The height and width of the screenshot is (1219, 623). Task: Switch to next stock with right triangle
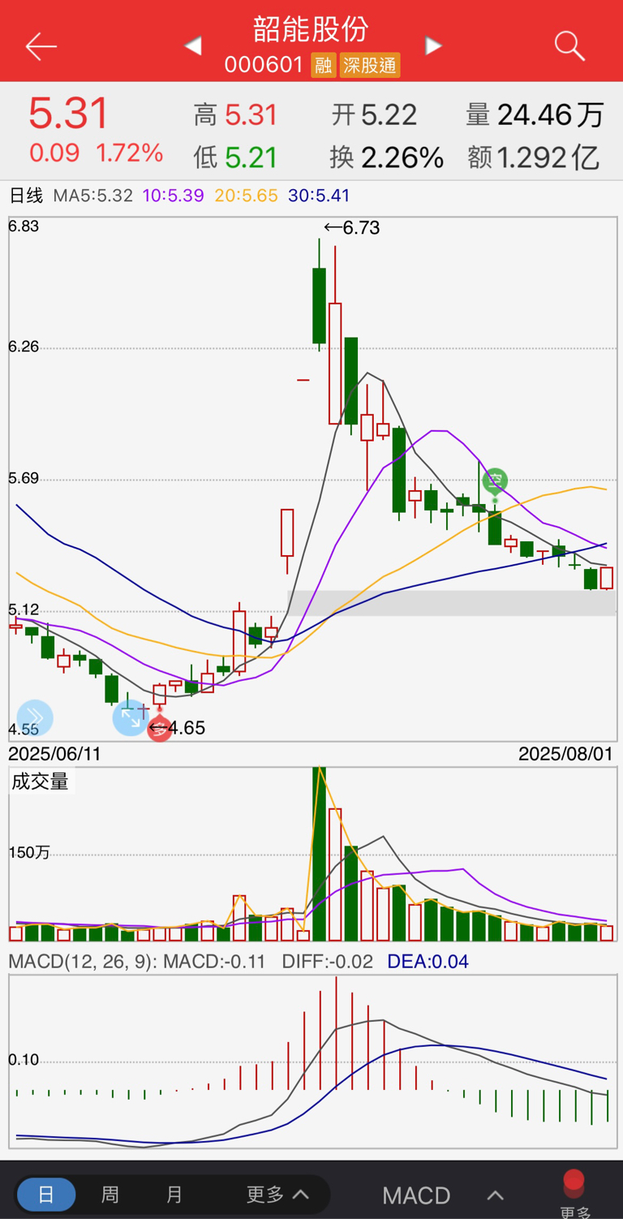[x=433, y=46]
